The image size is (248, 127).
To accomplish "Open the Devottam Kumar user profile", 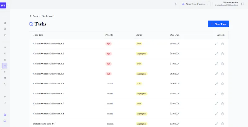I will pyautogui.click(x=226, y=4).
